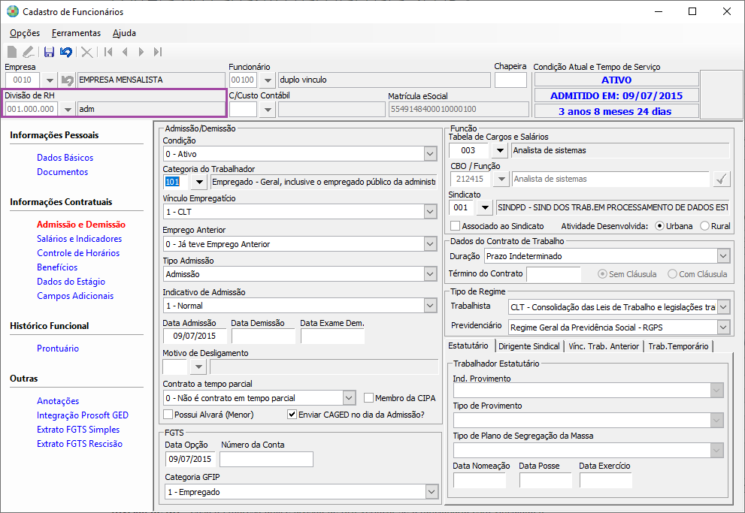Open the Extrato FGTS Rescisão link
This screenshot has width=745, height=513.
(x=80, y=444)
